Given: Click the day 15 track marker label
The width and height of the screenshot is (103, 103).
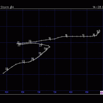Looking at the screenshot, I should point(98,31).
